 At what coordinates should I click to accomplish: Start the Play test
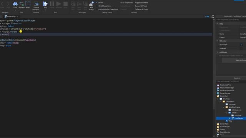click(x=45, y=4)
